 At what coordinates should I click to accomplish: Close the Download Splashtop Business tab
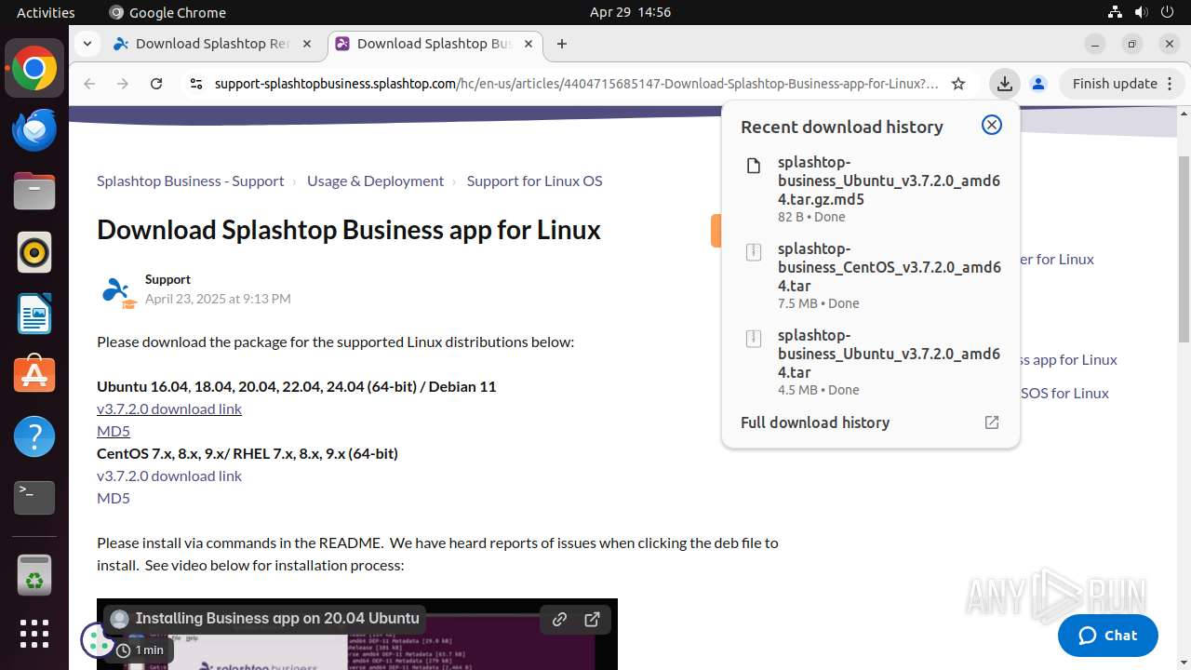[529, 44]
